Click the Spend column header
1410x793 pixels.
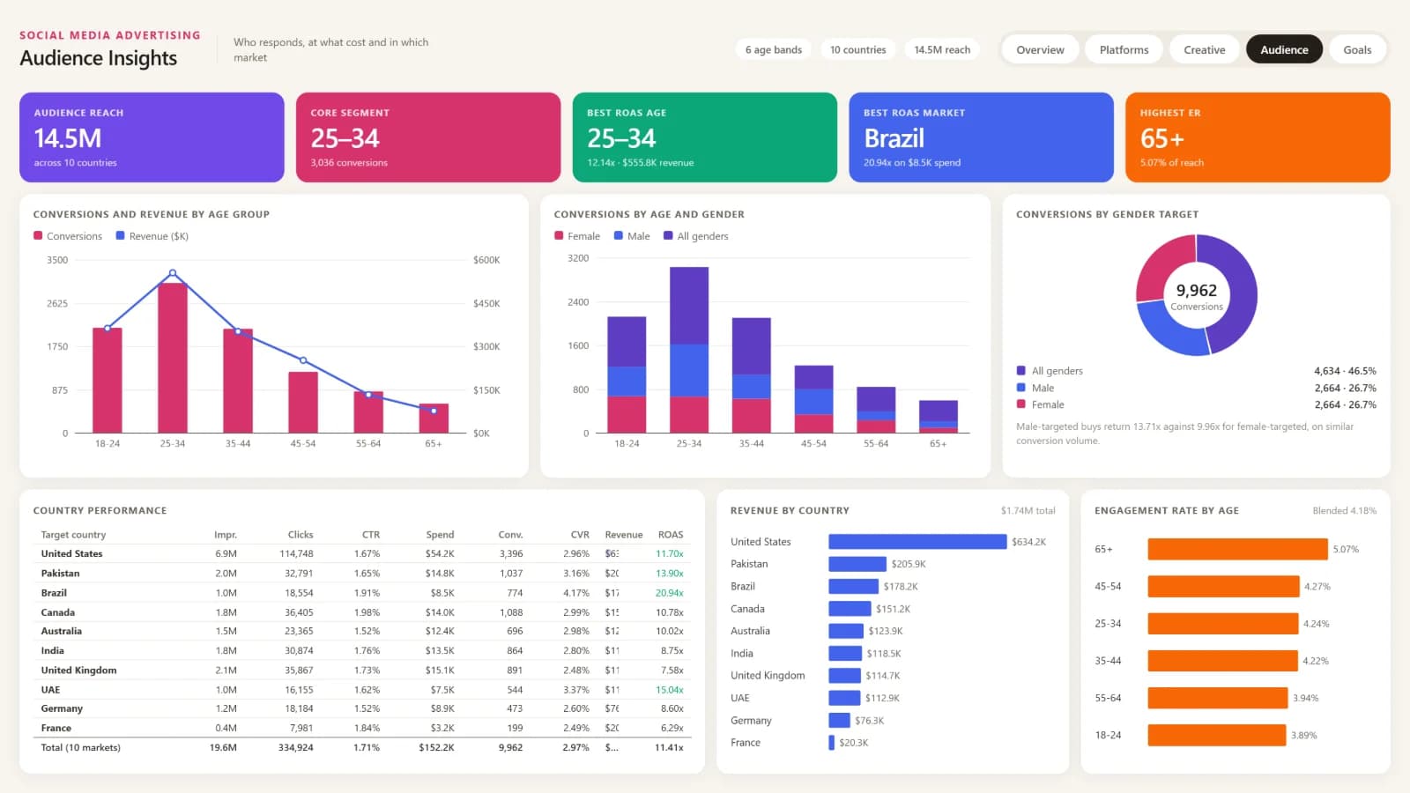440,535
